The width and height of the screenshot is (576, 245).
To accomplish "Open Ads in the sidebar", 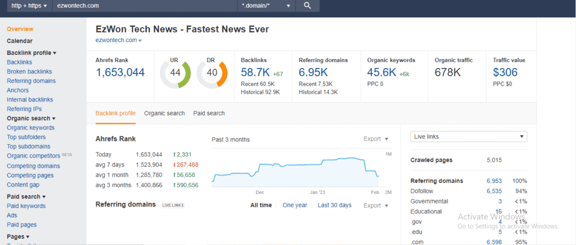I will [x=12, y=215].
